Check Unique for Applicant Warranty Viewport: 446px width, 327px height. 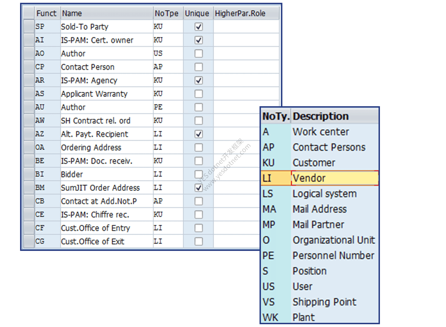point(198,94)
